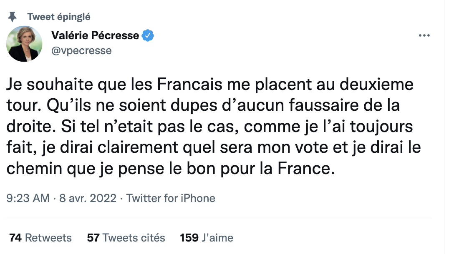Image resolution: width=459 pixels, height=254 pixels.
Task: Open the three-dot more options menu
Action: click(424, 36)
